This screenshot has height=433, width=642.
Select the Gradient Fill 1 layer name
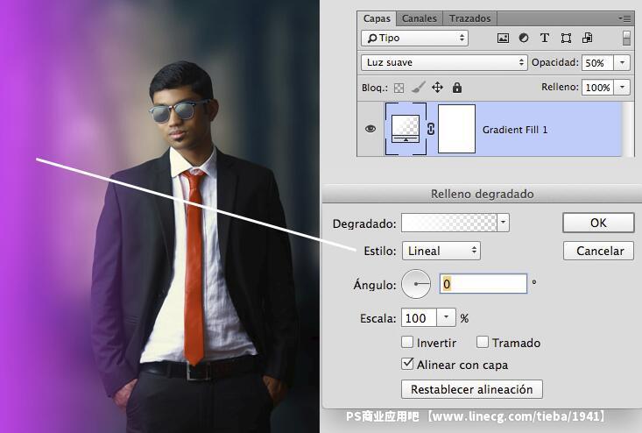(x=515, y=130)
